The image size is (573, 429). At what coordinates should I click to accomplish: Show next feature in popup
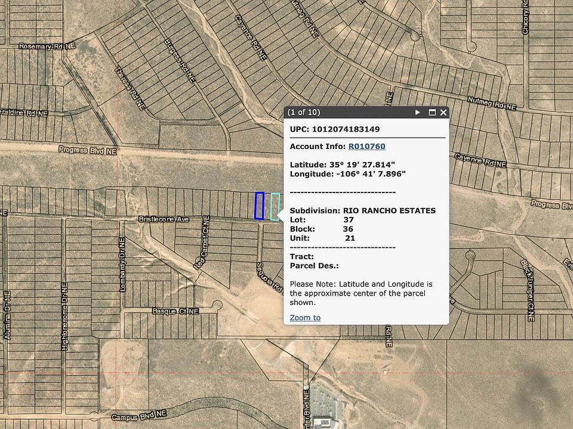pos(418,112)
